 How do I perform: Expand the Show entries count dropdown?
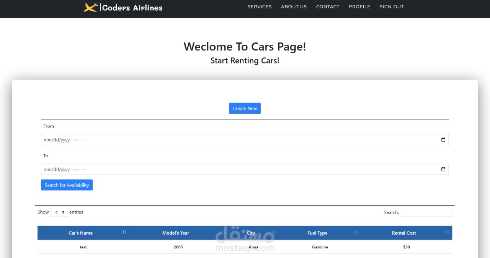(59, 212)
